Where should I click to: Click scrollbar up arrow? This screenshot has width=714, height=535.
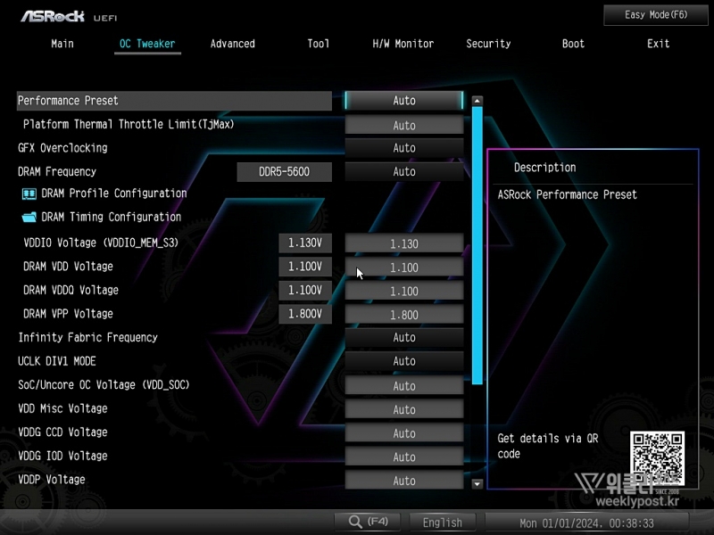[477, 102]
